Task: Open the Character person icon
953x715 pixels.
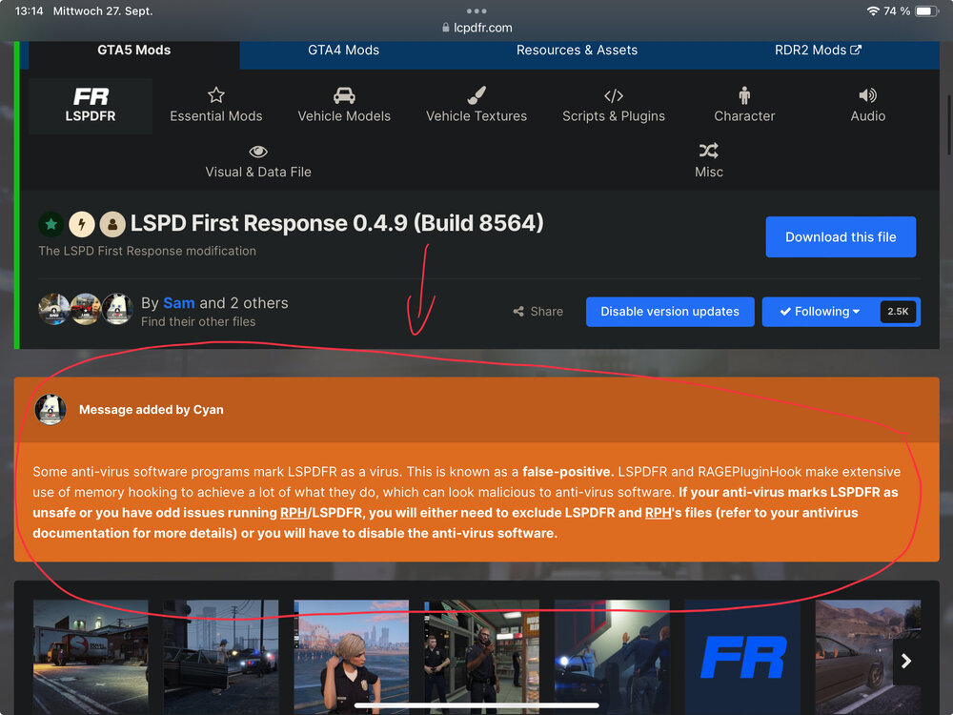Action: click(744, 94)
